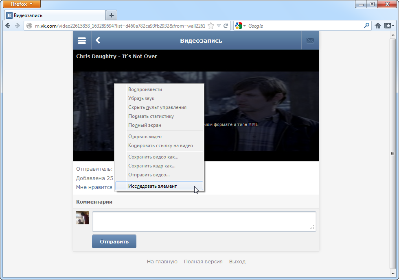Open the На главную footer link

point(162,261)
